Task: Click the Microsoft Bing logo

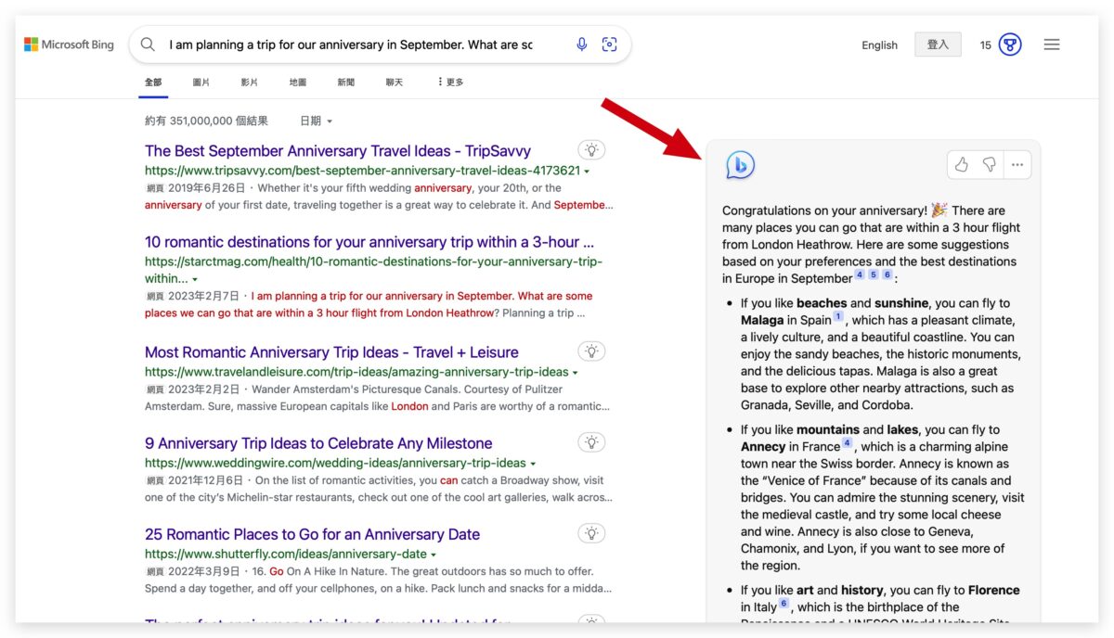Action: pos(69,45)
